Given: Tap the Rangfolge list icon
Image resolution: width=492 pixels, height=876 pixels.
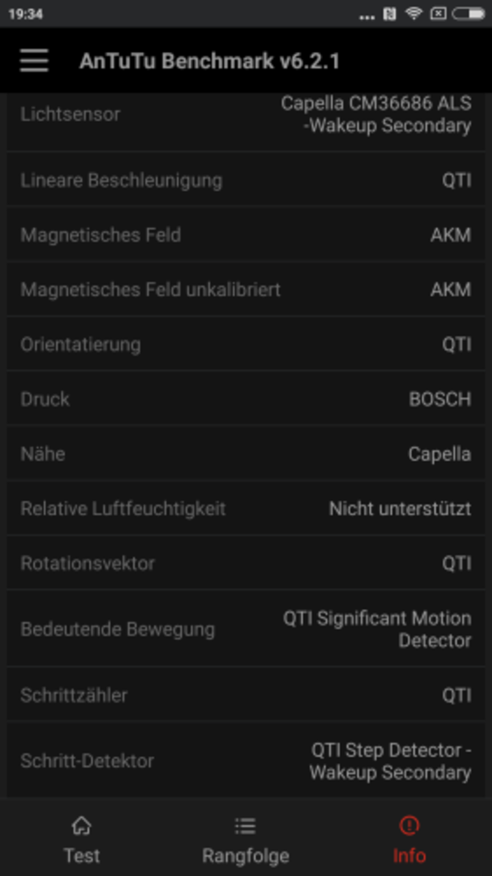Looking at the screenshot, I should coord(245,825).
